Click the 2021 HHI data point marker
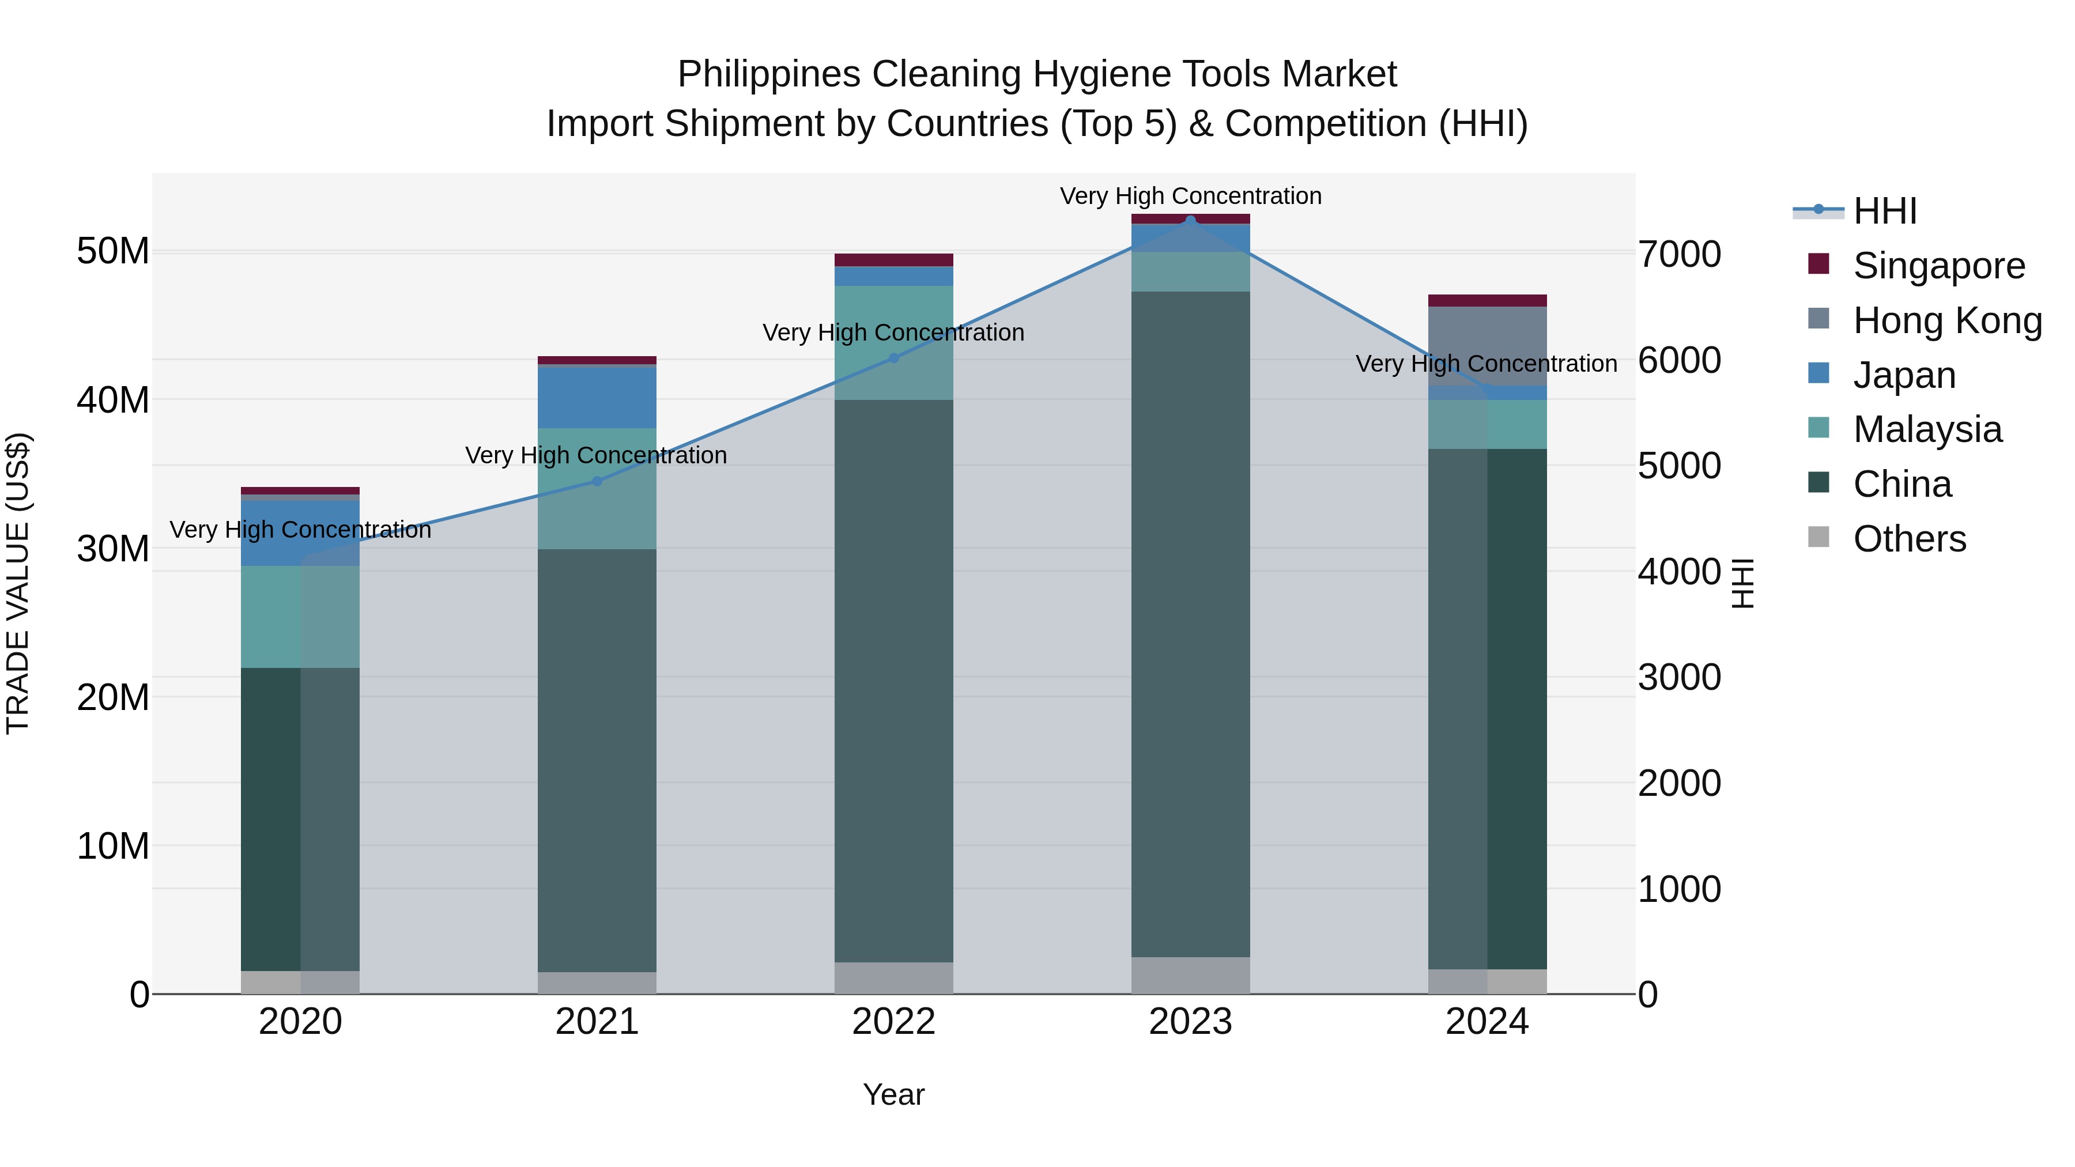Viewport: 2075px width, 1167px height. tap(597, 481)
